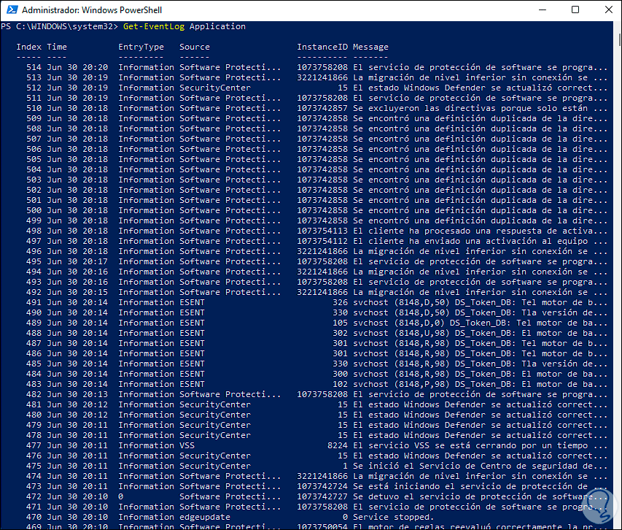Click InstanceID 302 in row 488
This screenshot has width=622, height=530.
click(x=340, y=333)
